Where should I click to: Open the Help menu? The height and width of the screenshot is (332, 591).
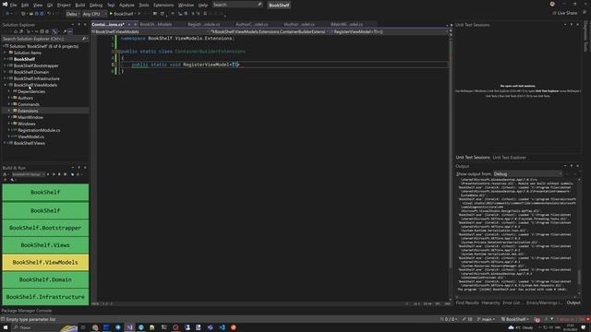point(203,5)
